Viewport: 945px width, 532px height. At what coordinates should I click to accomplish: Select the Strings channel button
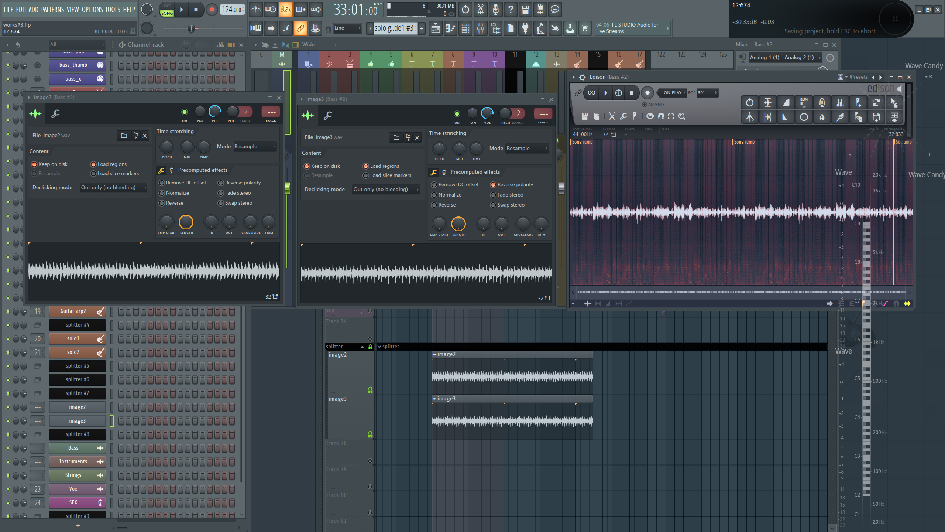click(x=77, y=475)
